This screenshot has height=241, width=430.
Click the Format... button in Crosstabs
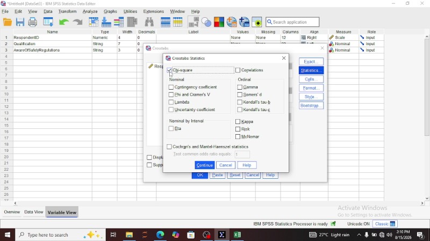tap(311, 88)
